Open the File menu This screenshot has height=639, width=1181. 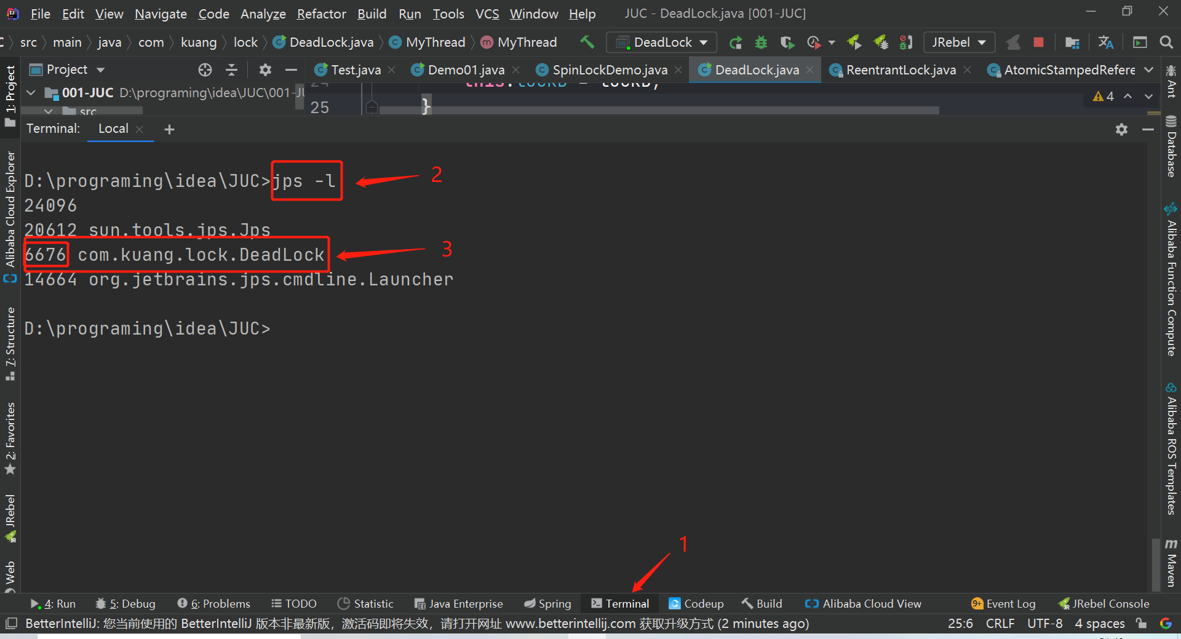click(40, 14)
